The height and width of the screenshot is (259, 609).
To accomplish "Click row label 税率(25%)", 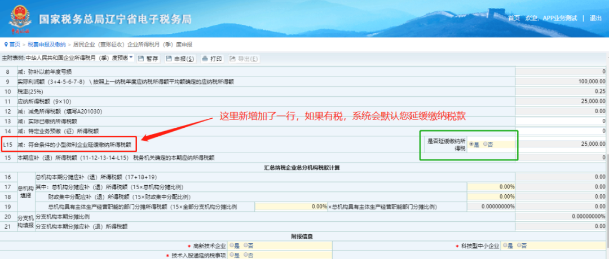I will point(30,92).
